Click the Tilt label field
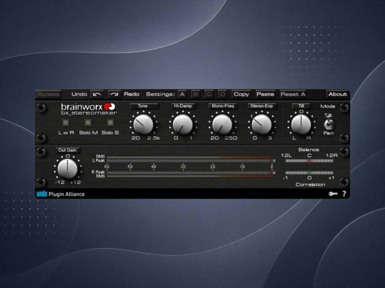This screenshot has height=288, width=385. (x=301, y=106)
